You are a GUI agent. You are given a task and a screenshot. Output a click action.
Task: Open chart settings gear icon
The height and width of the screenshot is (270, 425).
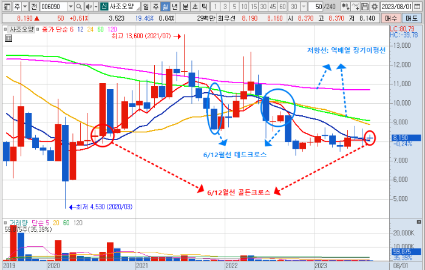point(375,6)
